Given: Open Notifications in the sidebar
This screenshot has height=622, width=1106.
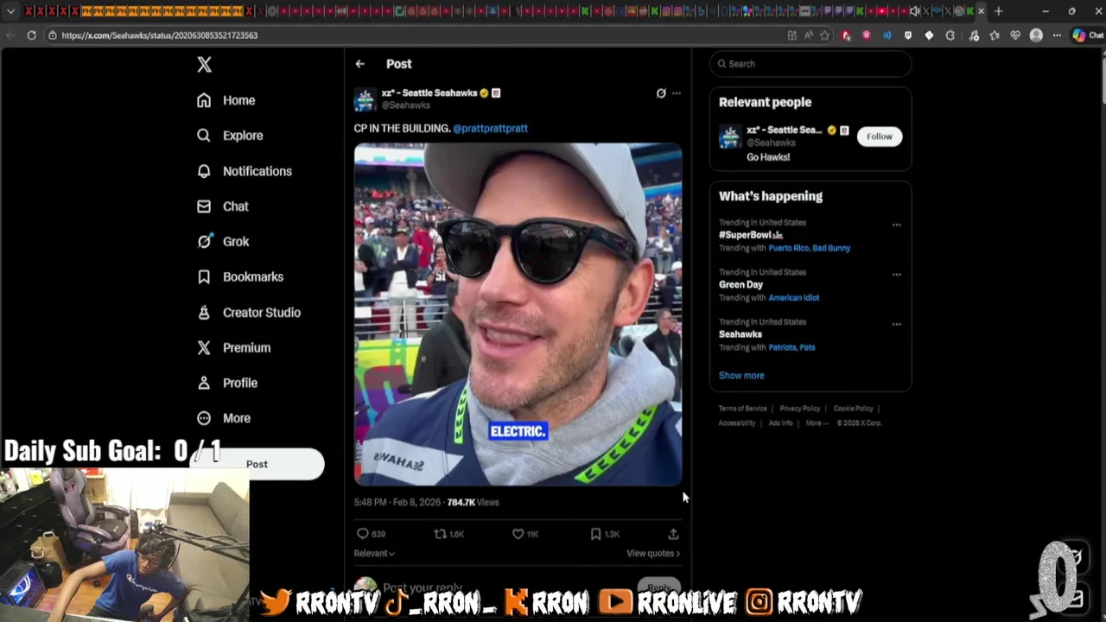Looking at the screenshot, I should click(x=244, y=171).
